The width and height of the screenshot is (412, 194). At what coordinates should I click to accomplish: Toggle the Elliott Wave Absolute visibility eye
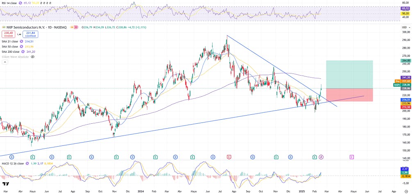click(x=33, y=57)
